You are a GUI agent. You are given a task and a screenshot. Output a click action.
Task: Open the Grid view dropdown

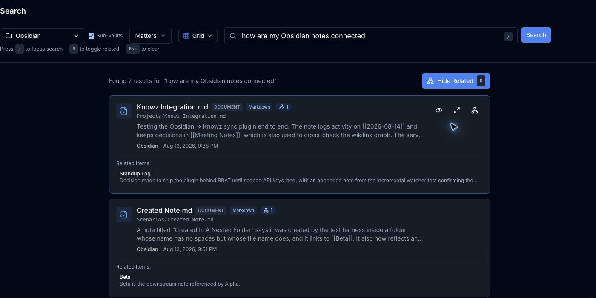tap(198, 36)
